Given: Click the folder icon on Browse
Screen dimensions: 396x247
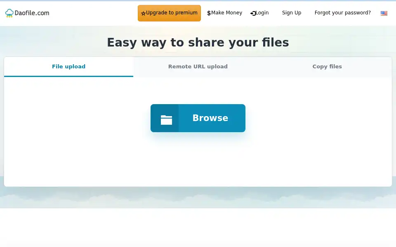Looking at the screenshot, I should coord(166,120).
